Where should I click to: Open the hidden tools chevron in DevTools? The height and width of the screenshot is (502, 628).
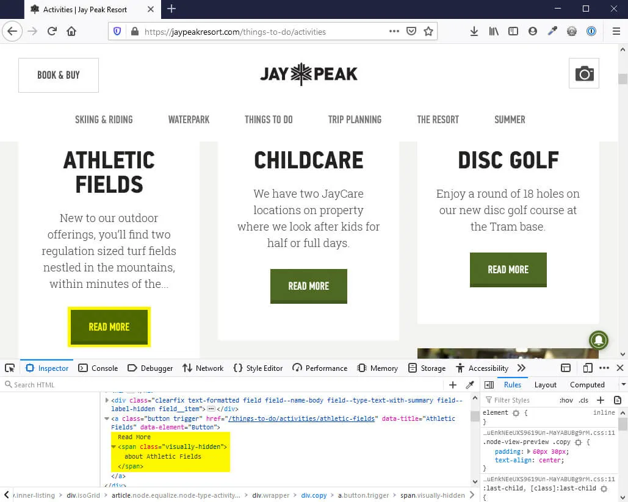click(521, 368)
